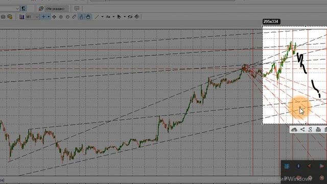Image resolution: width=327 pixels, height=184 pixels.
Task: Click the bottom-left handle of selection frame
Action: click(263, 124)
